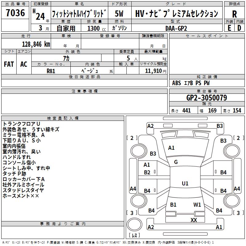Click displacement value 1300 cc
The height and width of the screenshot is (246, 246).
pos(97,28)
